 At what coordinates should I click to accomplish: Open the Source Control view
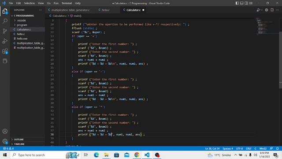click(x=5, y=31)
